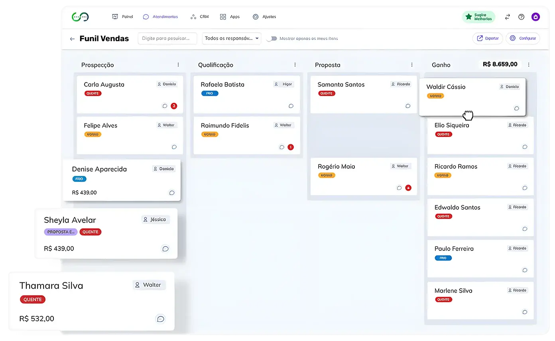Open chat icon on Waldir Cássio card
Screen dimensions: 555x341
[x=517, y=108]
